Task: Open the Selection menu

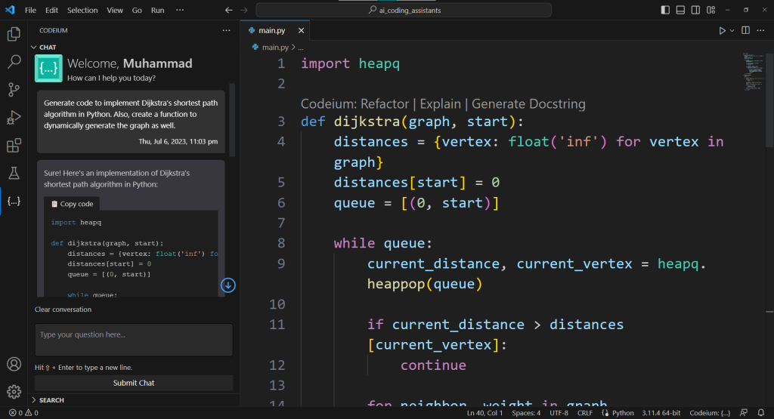Action: 82,10
